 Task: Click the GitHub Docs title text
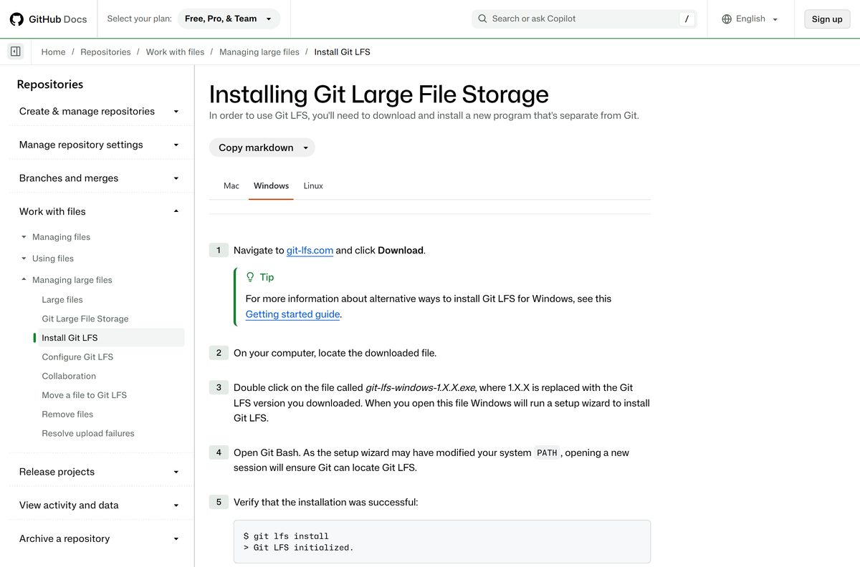tap(58, 19)
